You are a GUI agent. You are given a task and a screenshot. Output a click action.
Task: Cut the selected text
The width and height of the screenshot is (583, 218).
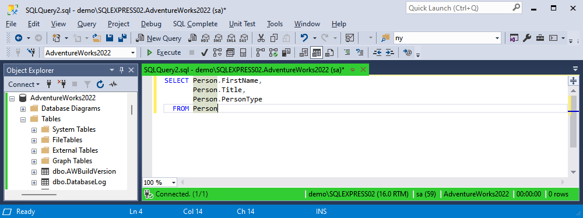coord(261,38)
